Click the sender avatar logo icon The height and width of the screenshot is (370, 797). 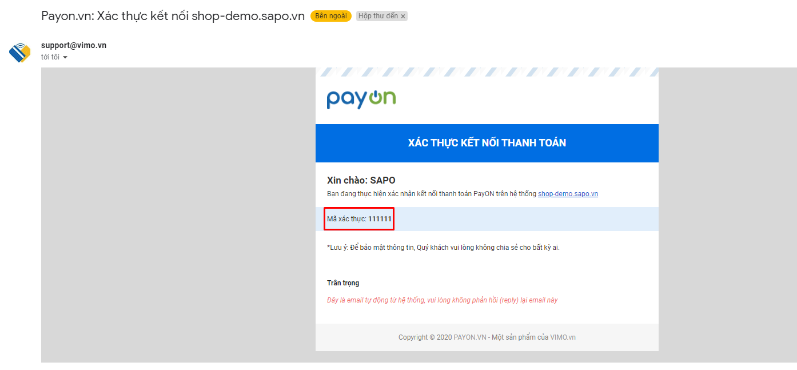pos(19,53)
